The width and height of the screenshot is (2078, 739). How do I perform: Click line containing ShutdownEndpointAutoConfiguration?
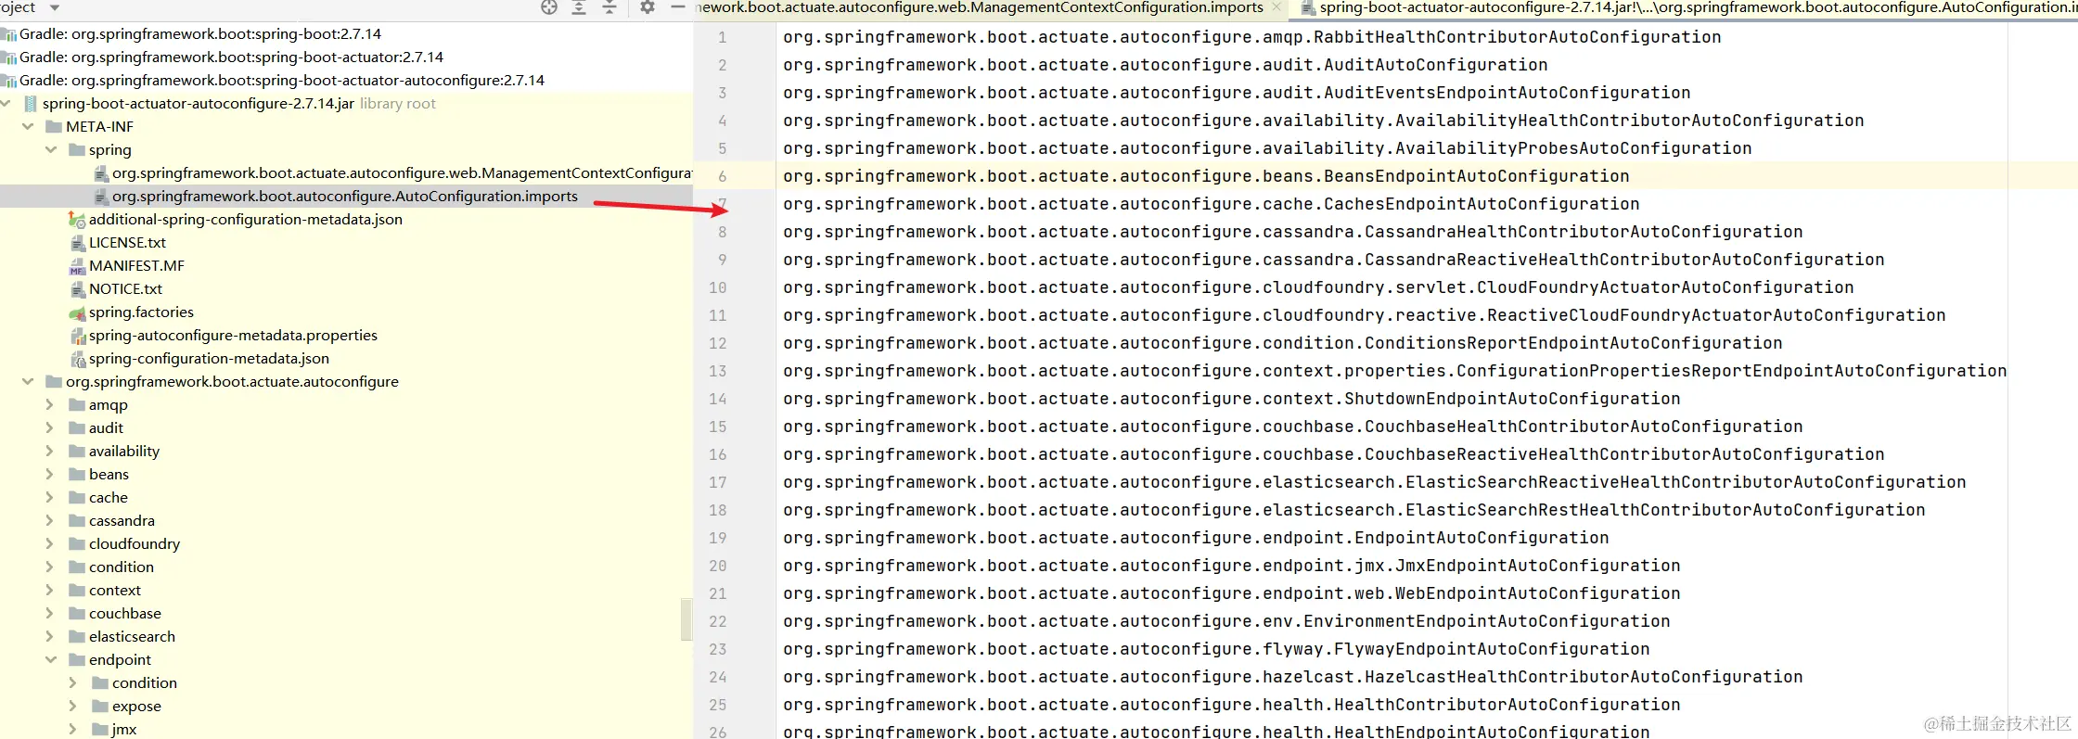click(1231, 399)
